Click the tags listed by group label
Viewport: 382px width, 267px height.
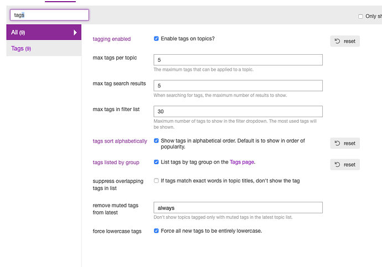tap(116, 163)
